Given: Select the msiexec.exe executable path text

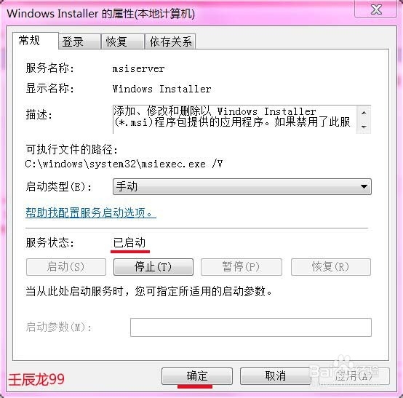Looking at the screenshot, I should click(124, 164).
